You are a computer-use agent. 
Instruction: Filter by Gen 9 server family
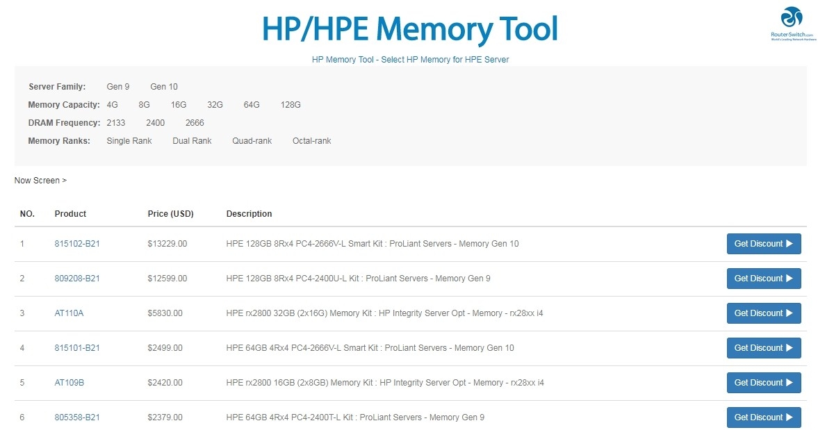click(x=118, y=87)
